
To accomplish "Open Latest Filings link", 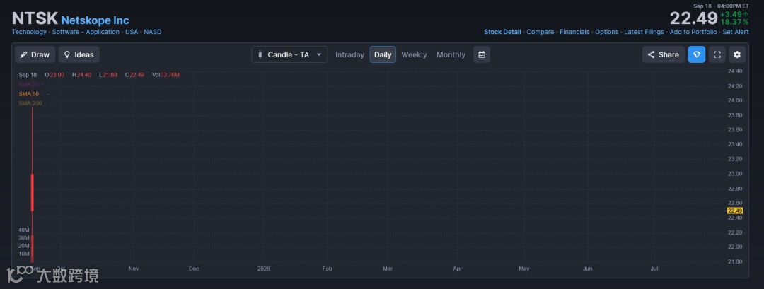I will [x=644, y=32].
